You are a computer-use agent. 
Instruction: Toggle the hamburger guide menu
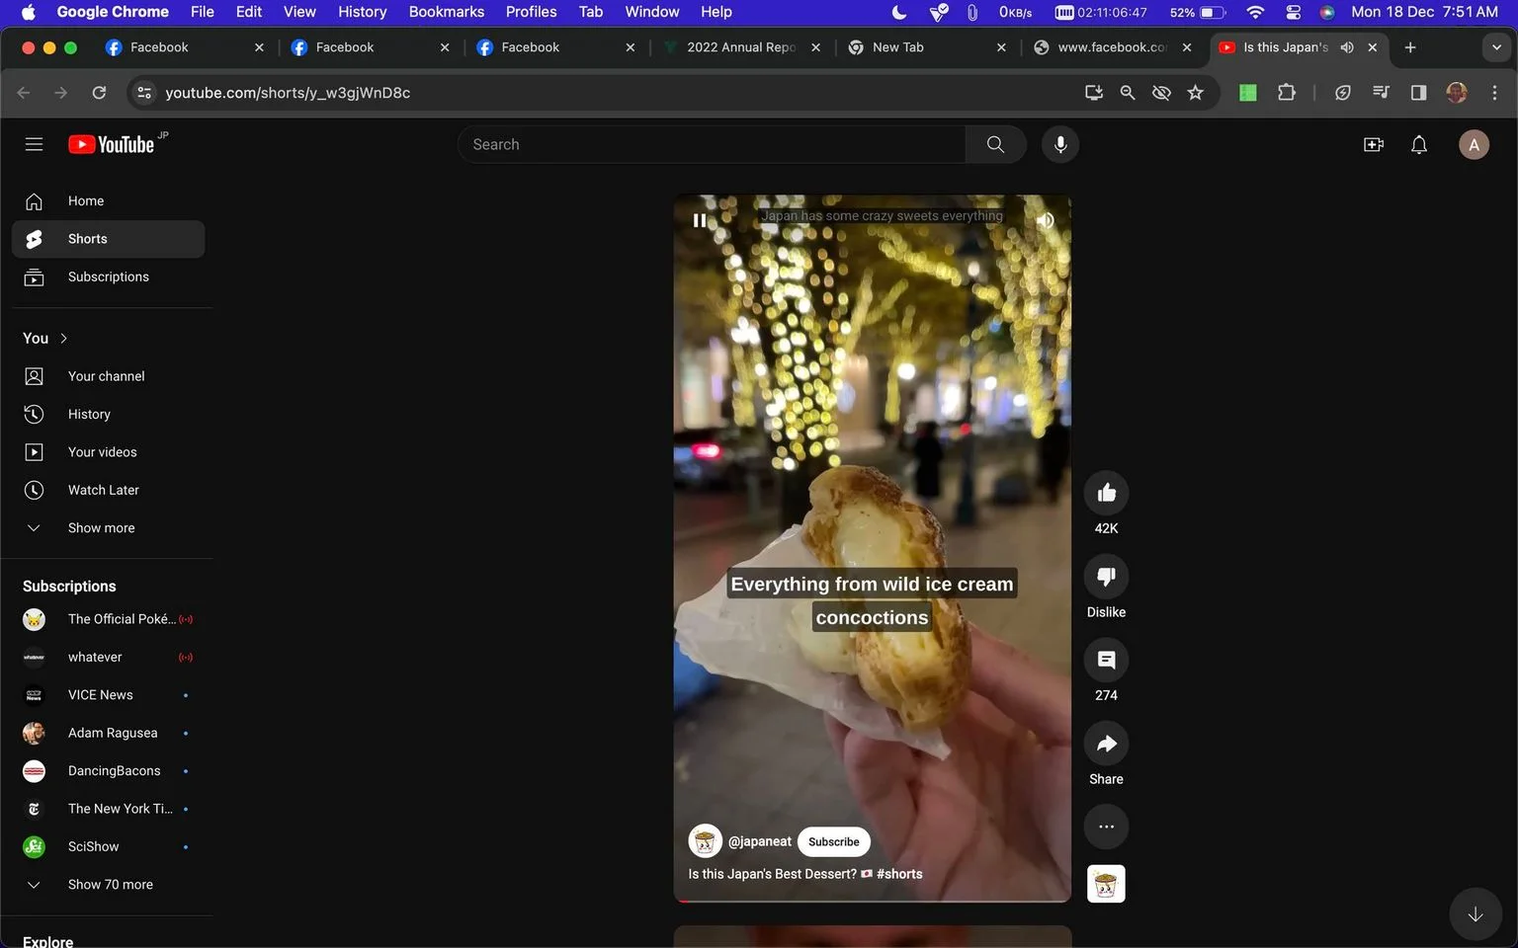click(34, 144)
